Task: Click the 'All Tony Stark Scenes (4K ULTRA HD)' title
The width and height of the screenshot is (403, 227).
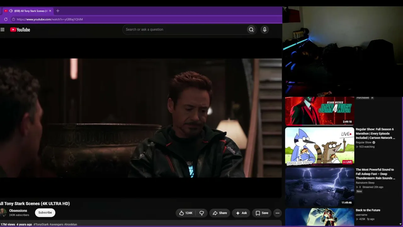Action: point(35,204)
